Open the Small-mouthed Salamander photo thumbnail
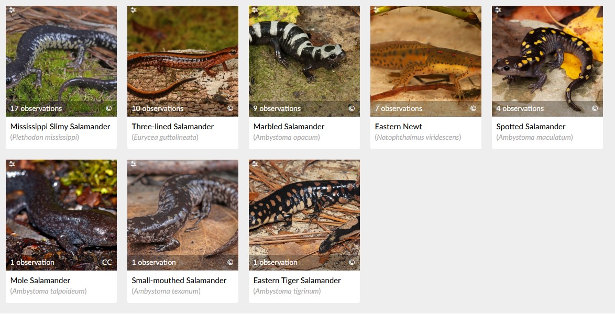Image resolution: width=615 pixels, height=314 pixels. (183, 215)
